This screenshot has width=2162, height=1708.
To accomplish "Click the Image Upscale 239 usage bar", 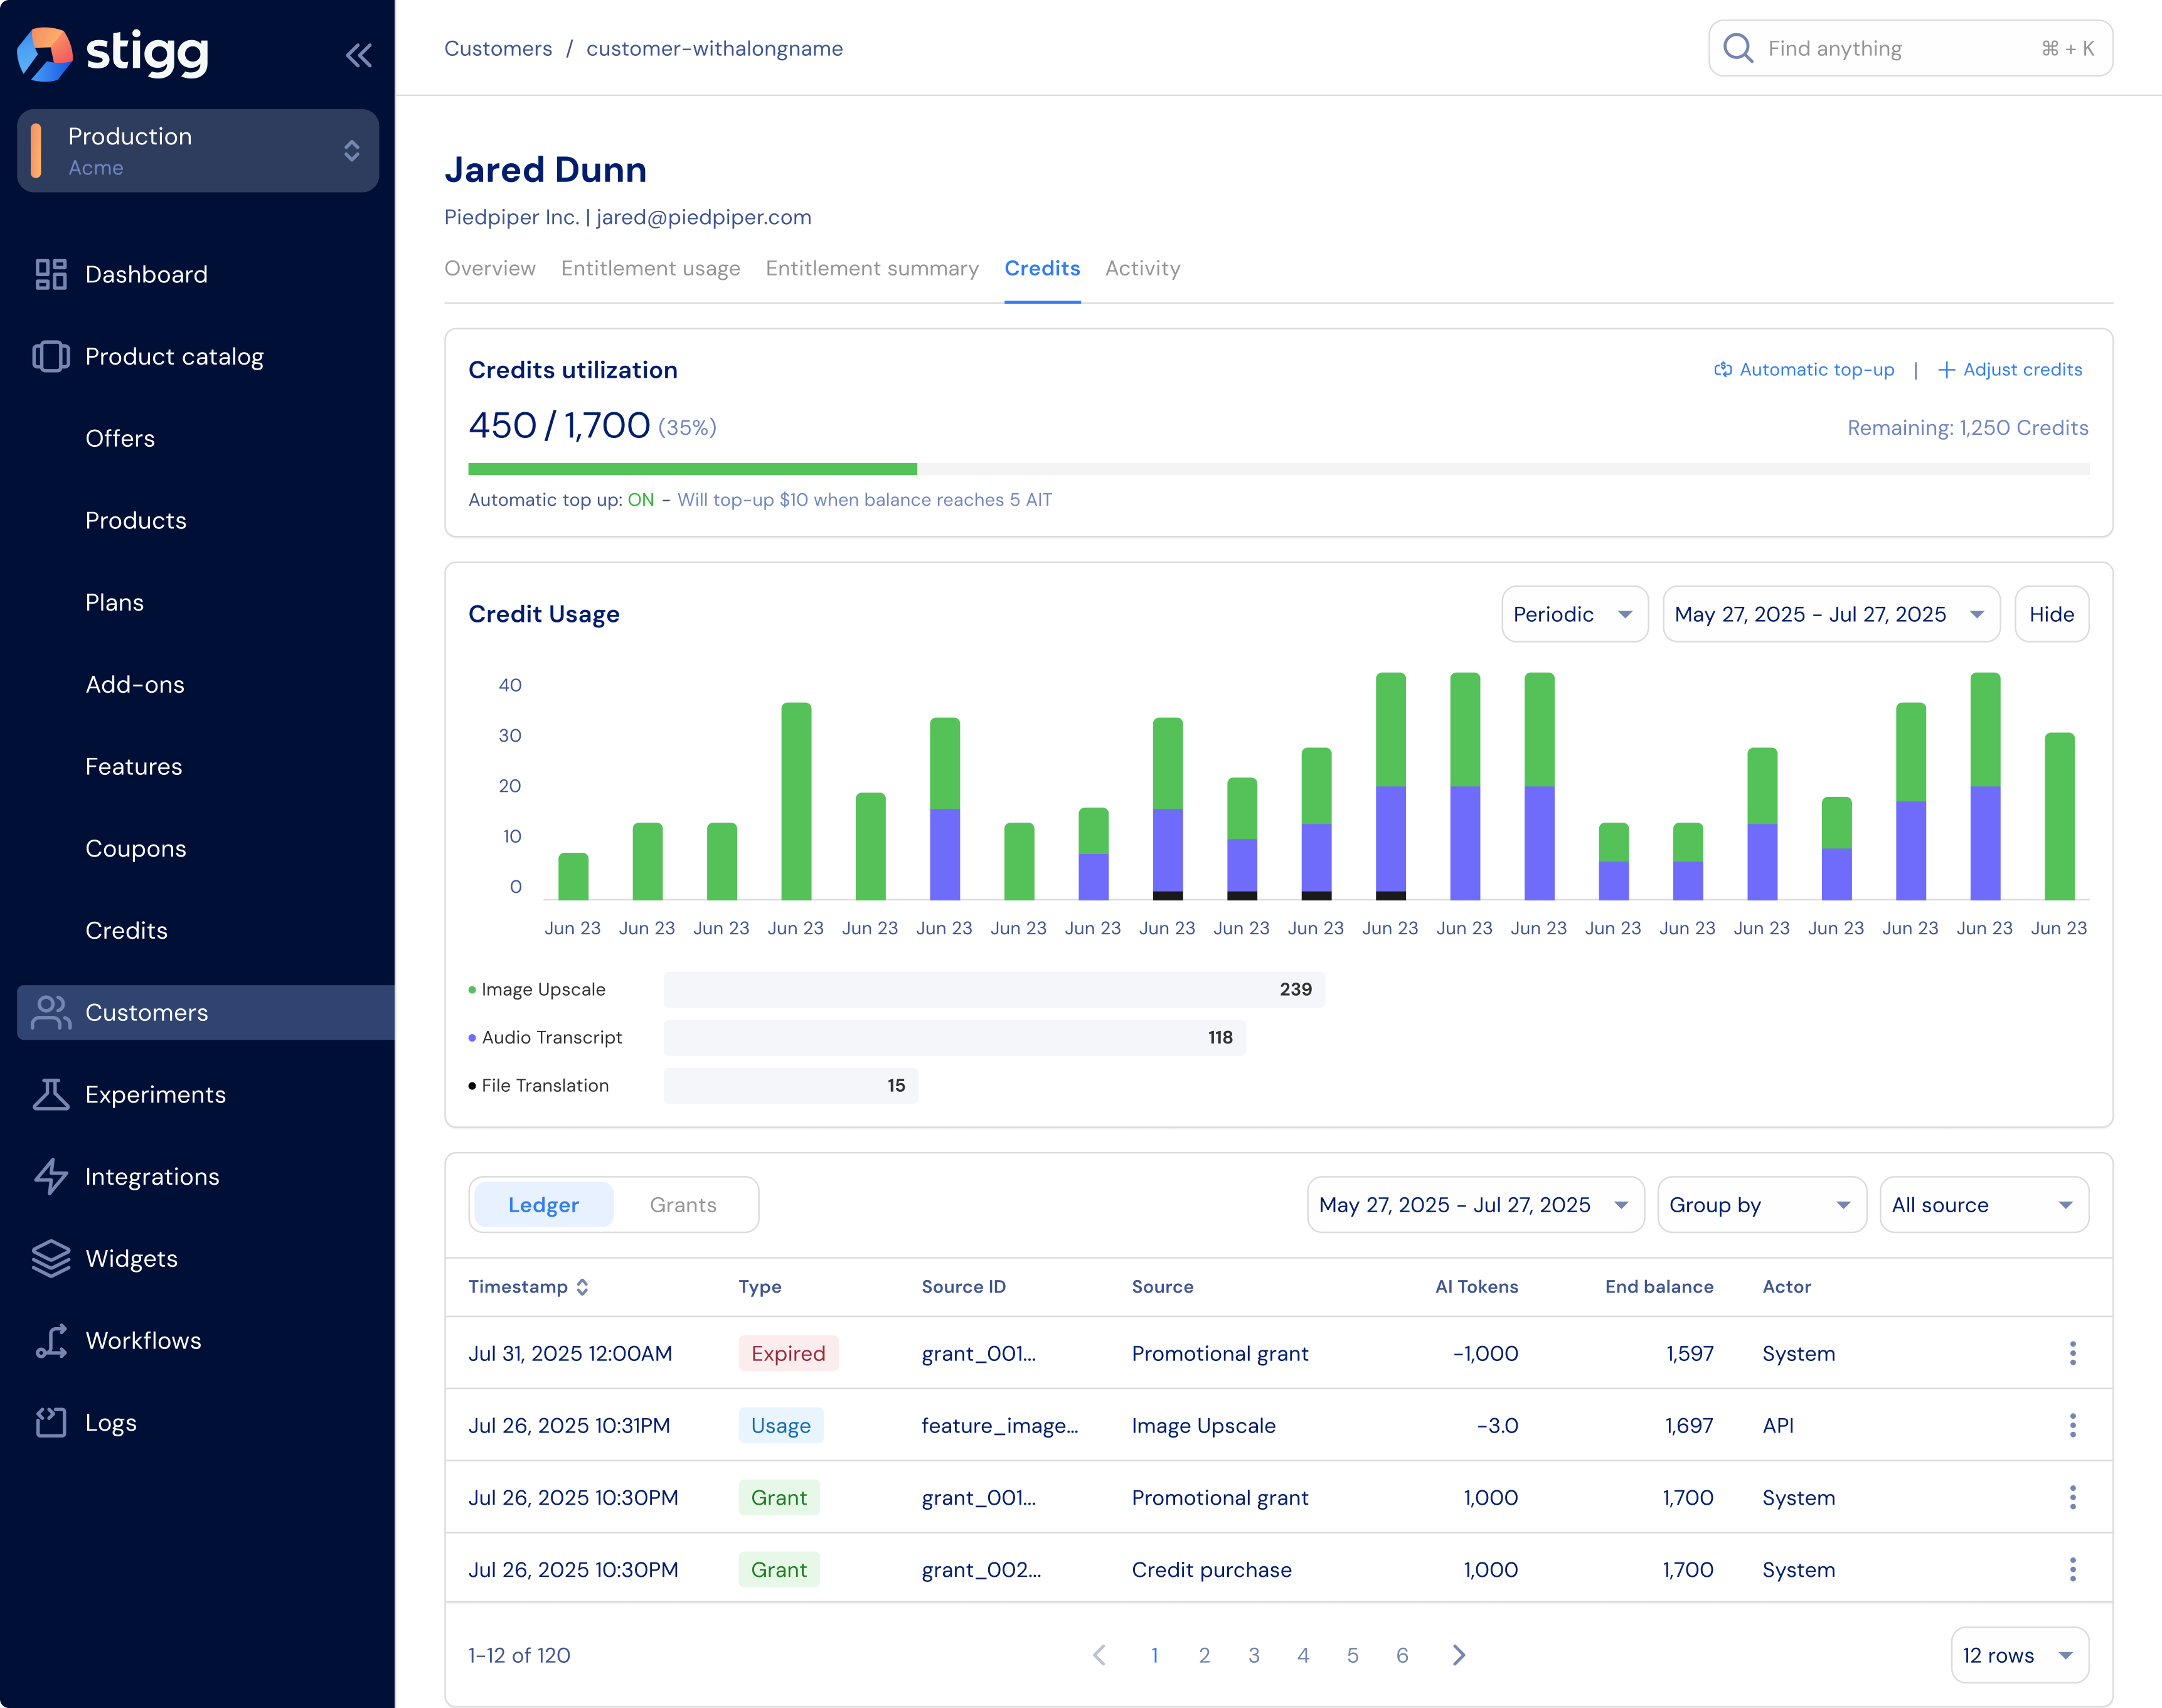I will [x=994, y=989].
